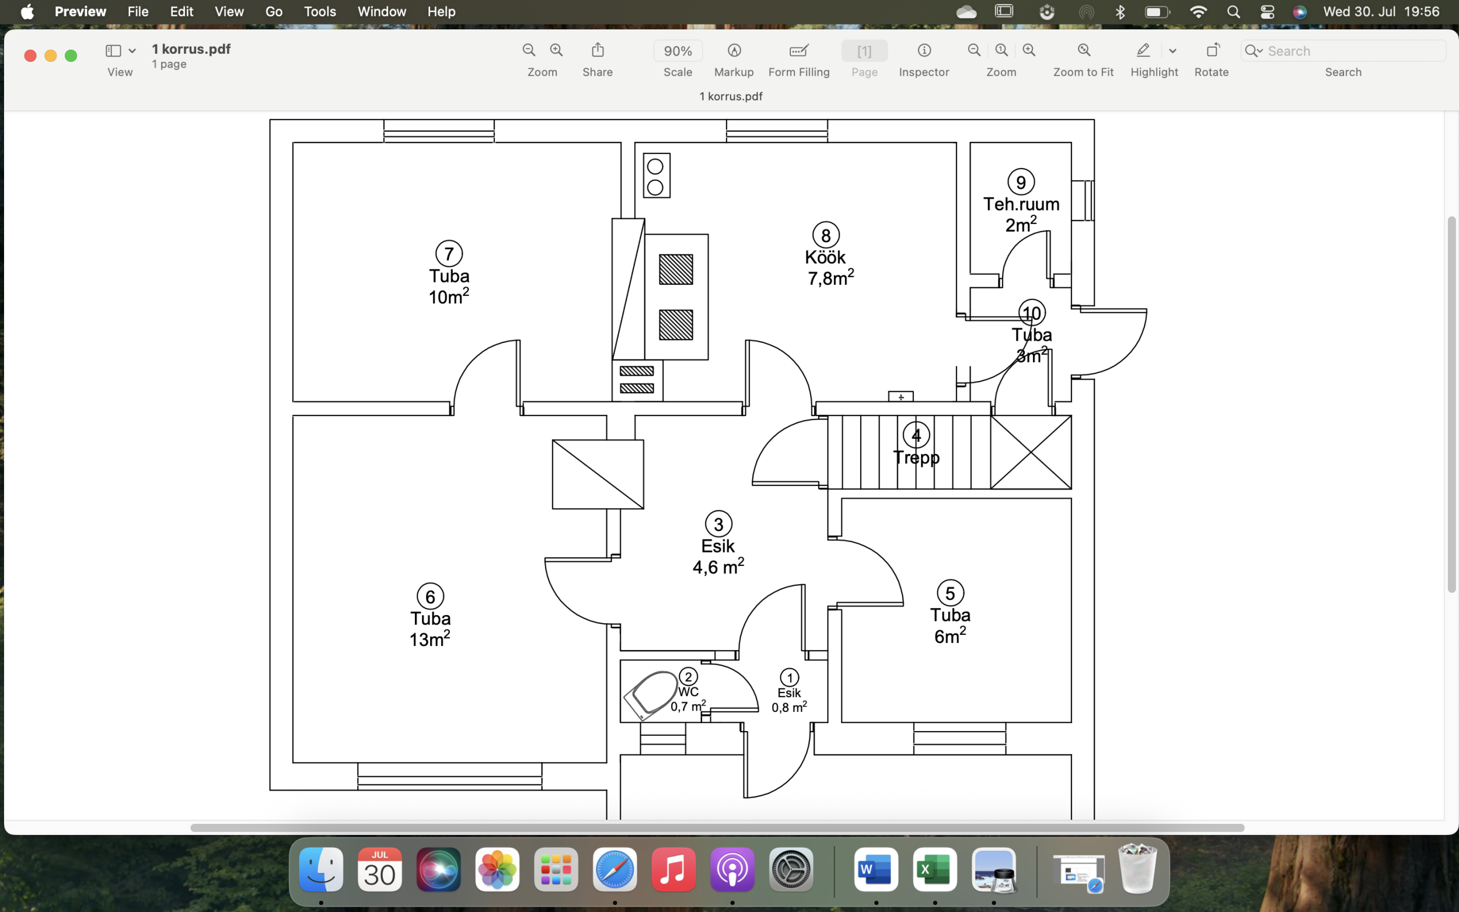Open the Go menu
Image resolution: width=1459 pixels, height=912 pixels.
[273, 12]
